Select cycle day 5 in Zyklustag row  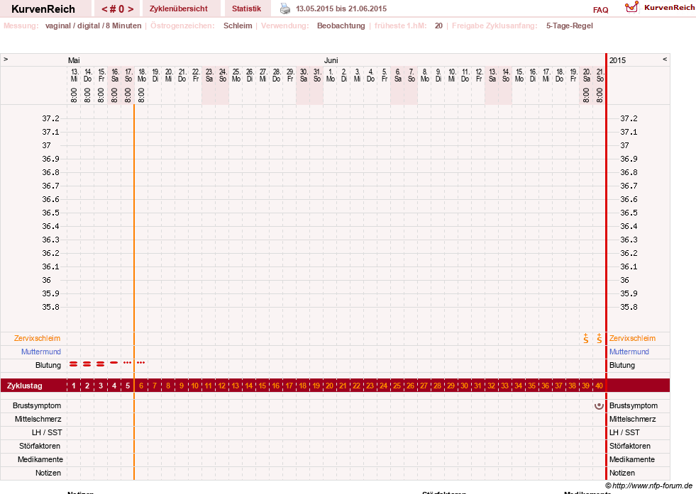[128, 386]
